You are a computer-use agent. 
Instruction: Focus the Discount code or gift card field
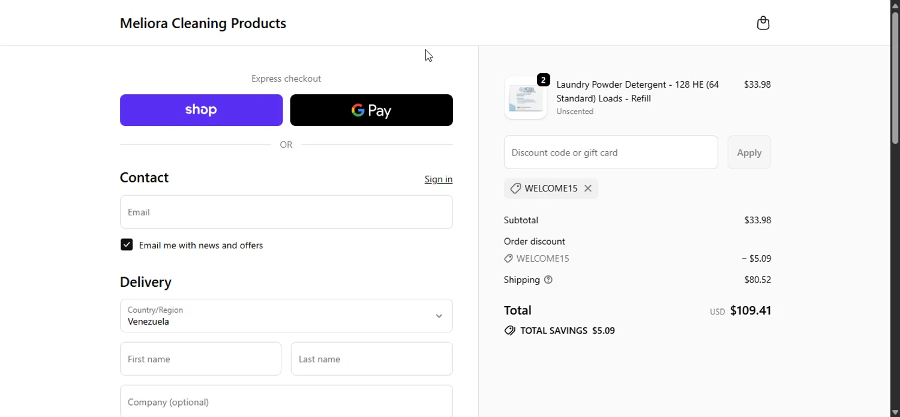(x=611, y=152)
